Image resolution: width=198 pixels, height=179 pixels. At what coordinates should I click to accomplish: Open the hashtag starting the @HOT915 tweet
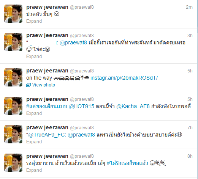click(x=46, y=106)
